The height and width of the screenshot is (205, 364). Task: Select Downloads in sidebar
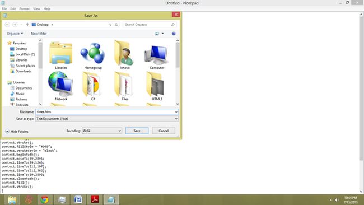coord(21,71)
